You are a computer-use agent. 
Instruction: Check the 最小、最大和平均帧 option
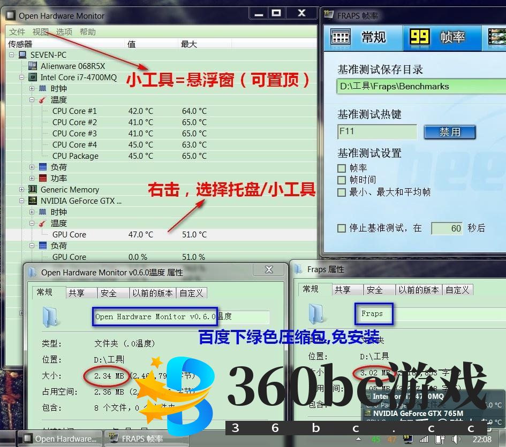coord(342,192)
